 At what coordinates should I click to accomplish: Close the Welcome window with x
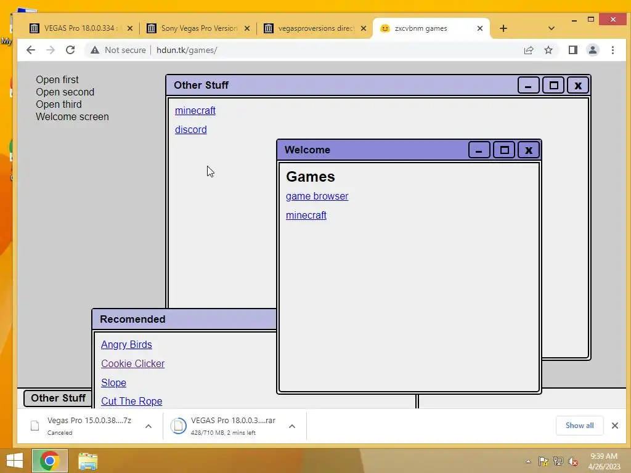pos(528,150)
